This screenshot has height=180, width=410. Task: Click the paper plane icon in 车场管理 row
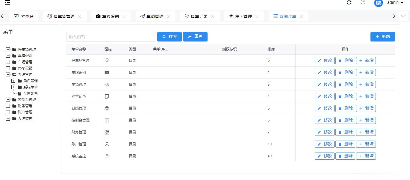coord(107,84)
